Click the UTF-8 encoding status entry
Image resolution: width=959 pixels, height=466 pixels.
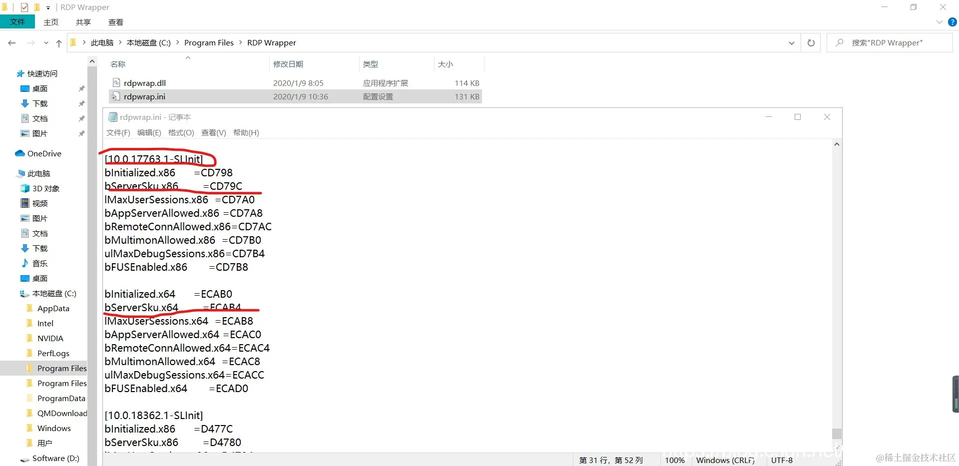(782, 460)
